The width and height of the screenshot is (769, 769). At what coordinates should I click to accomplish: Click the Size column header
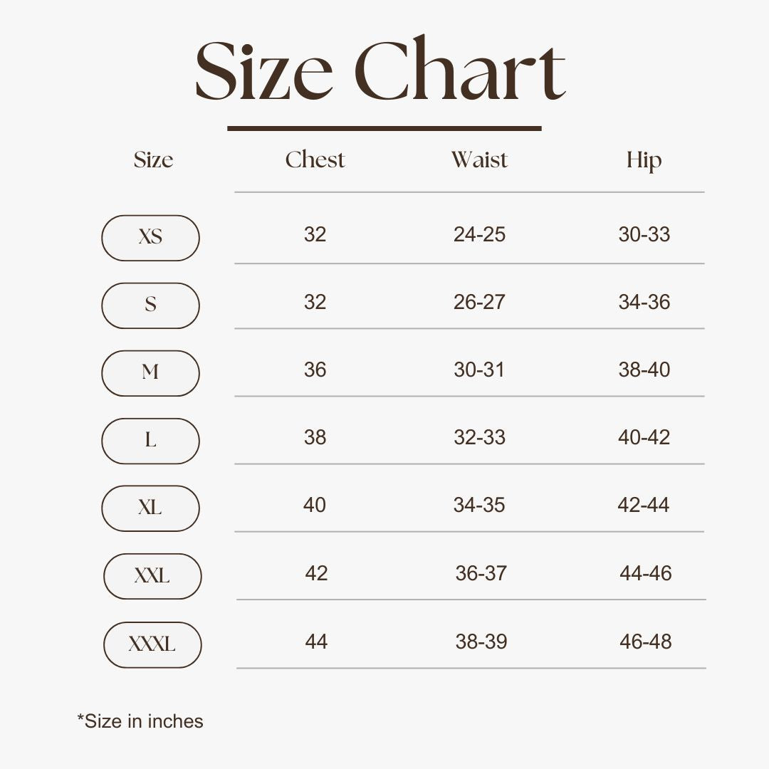coord(153,160)
